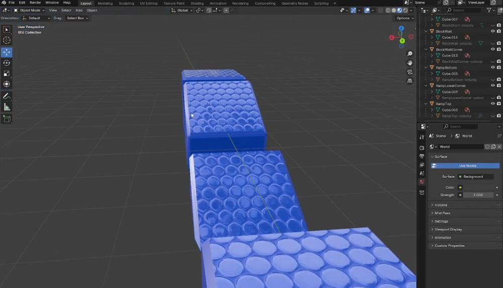Toggle the fake user shield for World
The image size is (503, 288).
(x=487, y=147)
